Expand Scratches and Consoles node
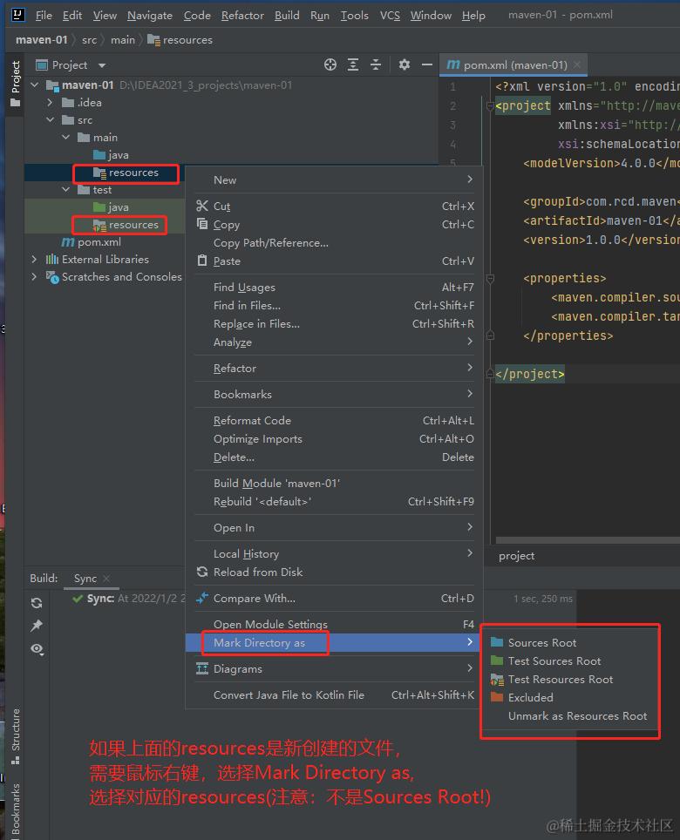The height and width of the screenshot is (840, 680). coord(34,277)
